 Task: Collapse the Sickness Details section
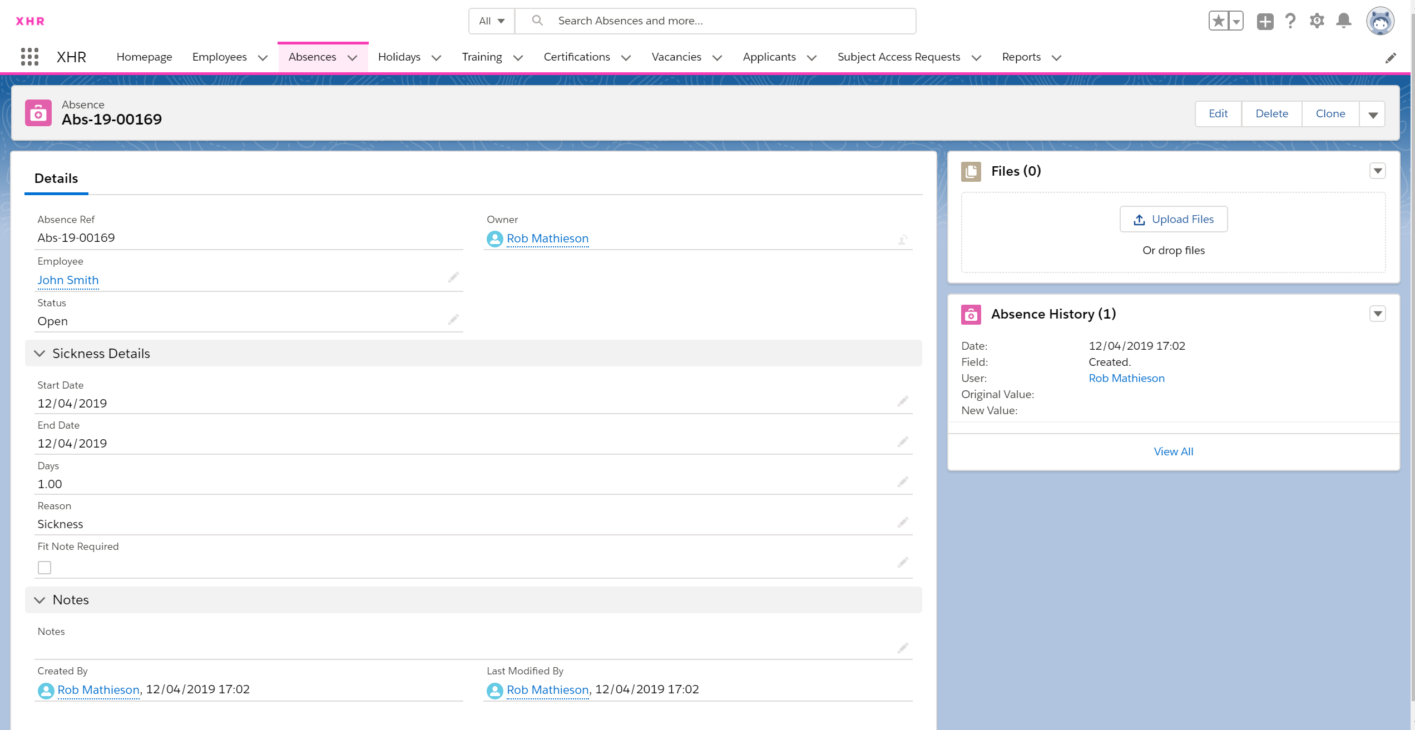pyautogui.click(x=39, y=353)
